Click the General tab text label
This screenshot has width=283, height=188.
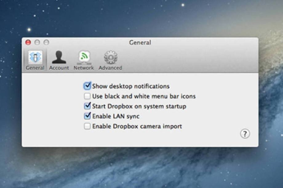coord(35,68)
